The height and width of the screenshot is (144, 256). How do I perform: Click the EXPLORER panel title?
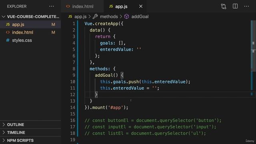click(x=17, y=6)
